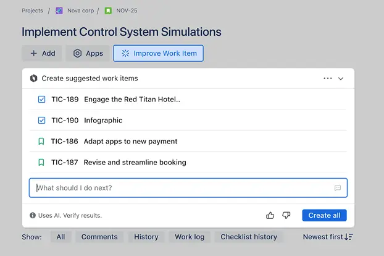Switch to the Comments tab
This screenshot has height=256, width=384.
click(x=99, y=237)
